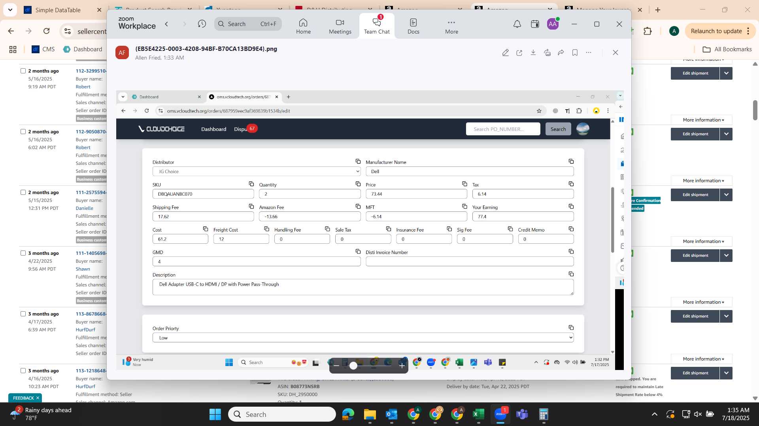Adjust the image zoom slider handle

(353, 366)
